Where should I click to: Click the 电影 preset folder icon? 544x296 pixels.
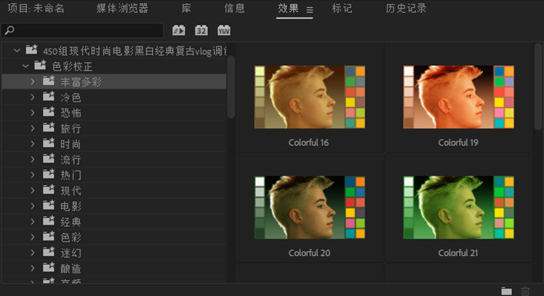point(49,206)
